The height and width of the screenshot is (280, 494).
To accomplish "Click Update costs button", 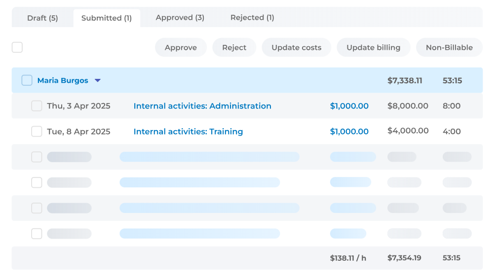I will tap(297, 47).
